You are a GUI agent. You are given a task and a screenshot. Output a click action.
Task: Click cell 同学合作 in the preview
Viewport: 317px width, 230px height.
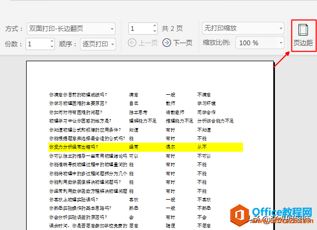206,112
